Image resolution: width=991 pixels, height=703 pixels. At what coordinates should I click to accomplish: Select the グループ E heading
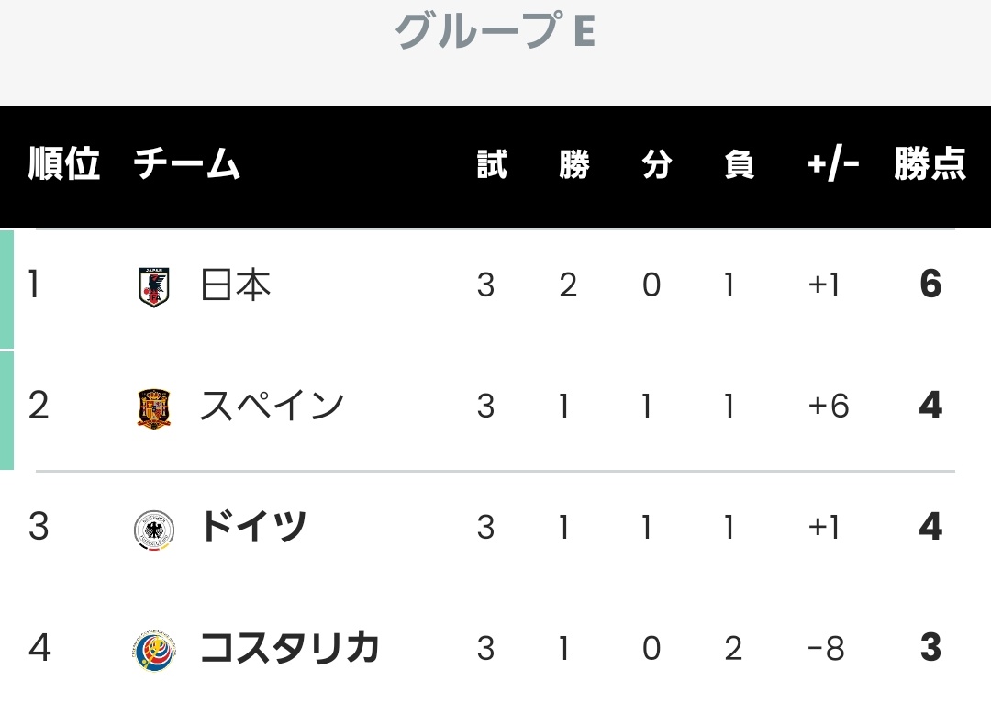(x=495, y=29)
